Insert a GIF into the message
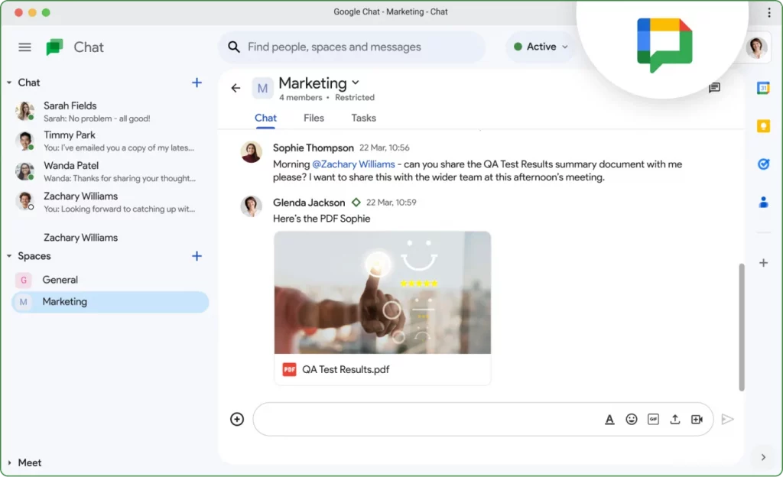 653,419
